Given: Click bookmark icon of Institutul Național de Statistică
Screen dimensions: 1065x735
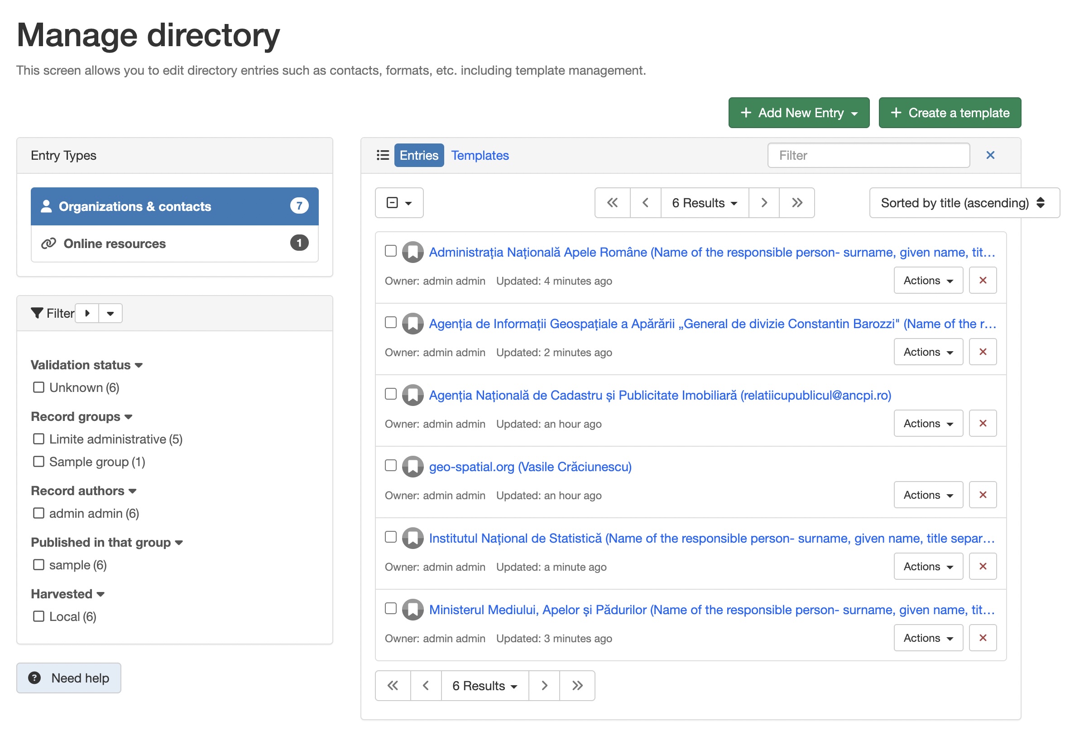Looking at the screenshot, I should 412,538.
